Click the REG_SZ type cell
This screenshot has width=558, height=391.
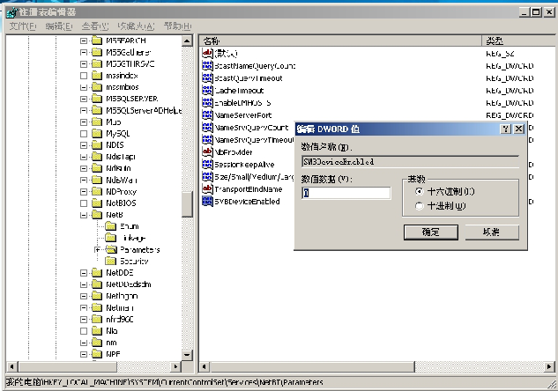(x=500, y=54)
